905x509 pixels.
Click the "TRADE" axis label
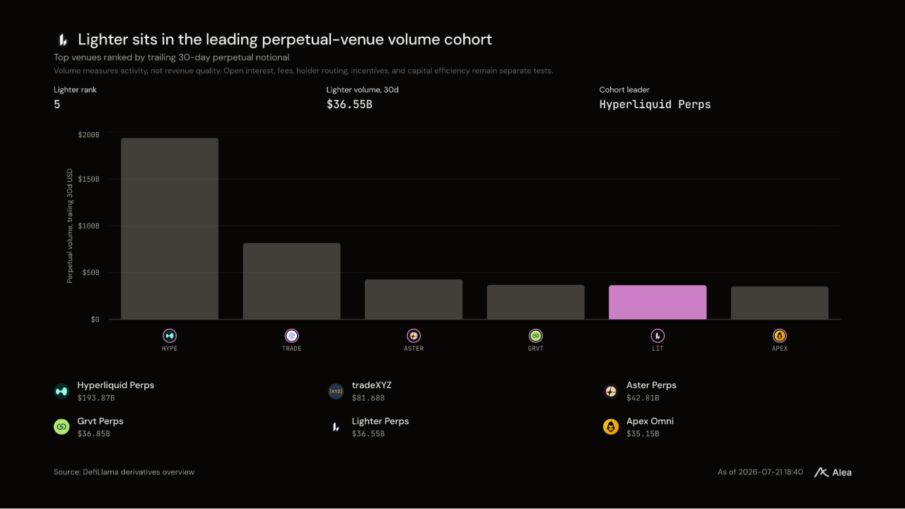[291, 349]
